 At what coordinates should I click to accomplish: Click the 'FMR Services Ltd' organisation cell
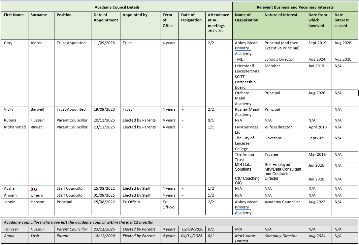[247, 130]
